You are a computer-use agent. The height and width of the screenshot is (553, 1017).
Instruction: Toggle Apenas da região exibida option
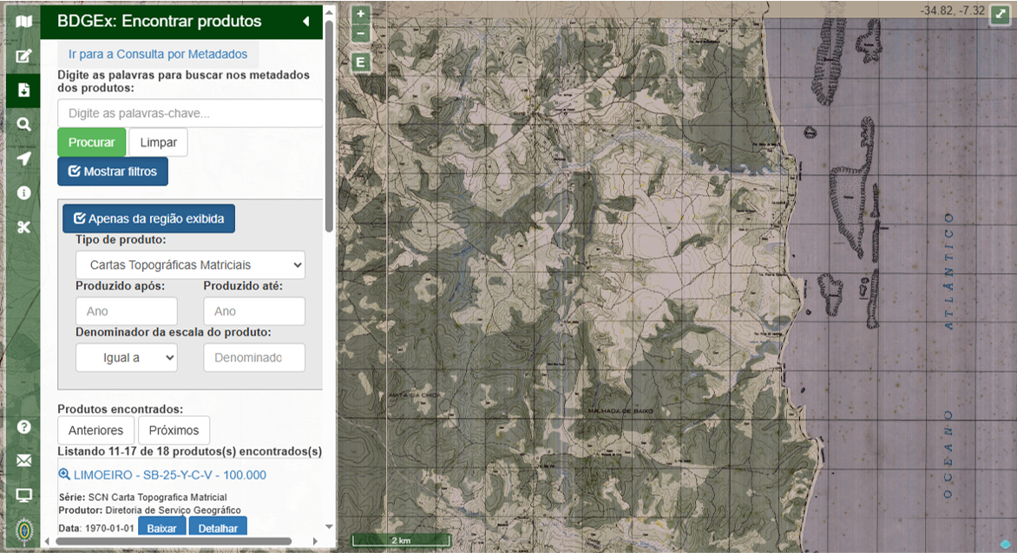click(x=148, y=218)
